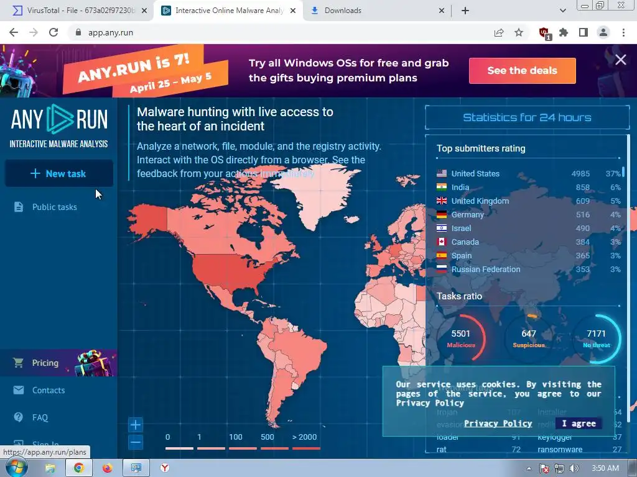Select Spain in submitters list

point(528,255)
